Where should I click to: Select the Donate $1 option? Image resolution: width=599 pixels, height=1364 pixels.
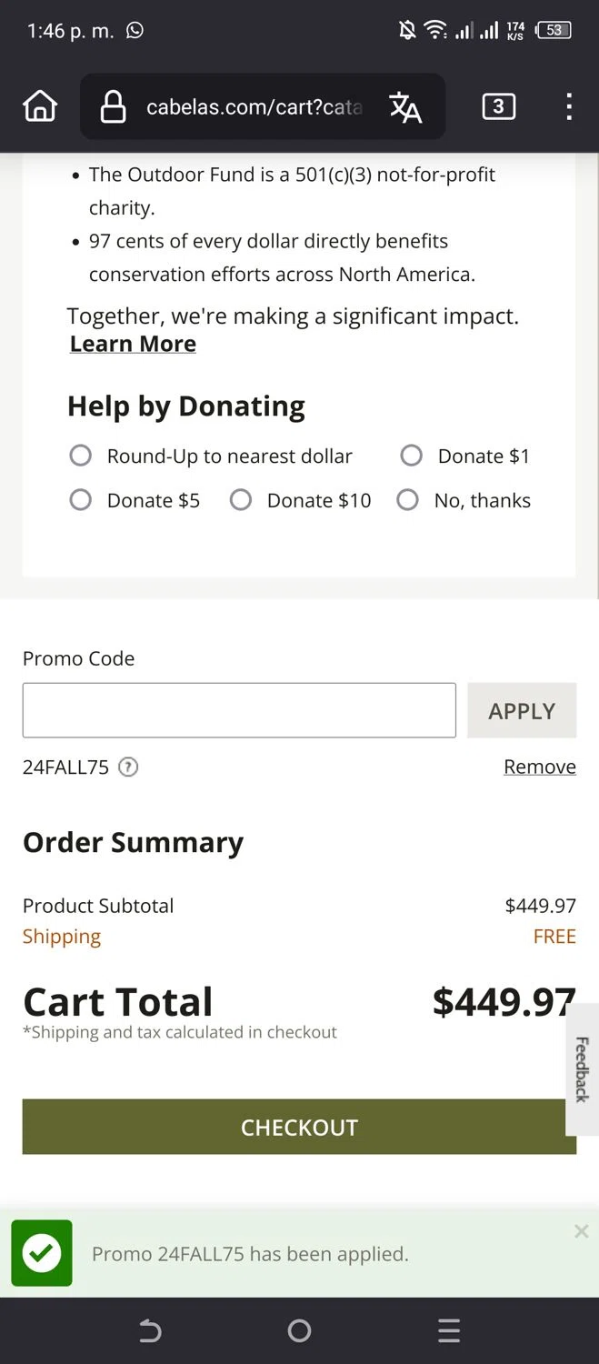(x=412, y=456)
